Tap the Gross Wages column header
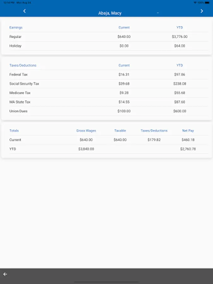The width and height of the screenshot is (213, 284). [x=86, y=130]
